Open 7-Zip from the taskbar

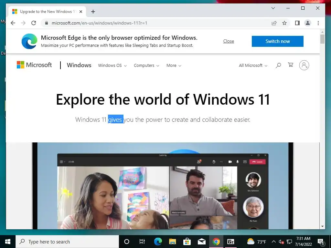(230, 242)
